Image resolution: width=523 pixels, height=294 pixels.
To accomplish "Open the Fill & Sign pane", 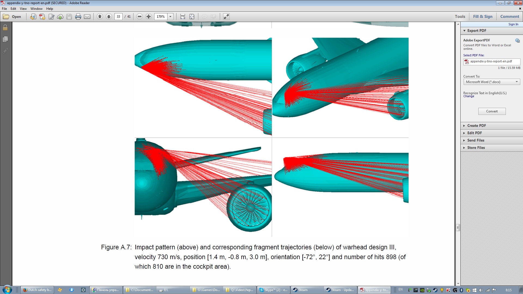I will pos(483,16).
